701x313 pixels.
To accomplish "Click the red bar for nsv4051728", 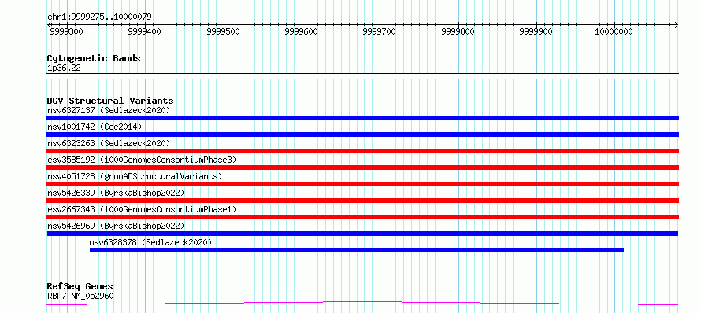I will coord(362,184).
